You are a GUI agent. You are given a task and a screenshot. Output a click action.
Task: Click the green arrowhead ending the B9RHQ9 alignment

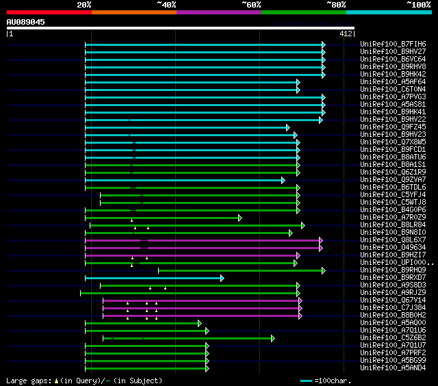pyautogui.click(x=324, y=270)
